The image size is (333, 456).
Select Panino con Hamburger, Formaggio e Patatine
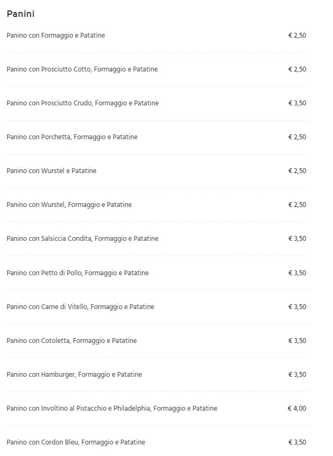74,375
